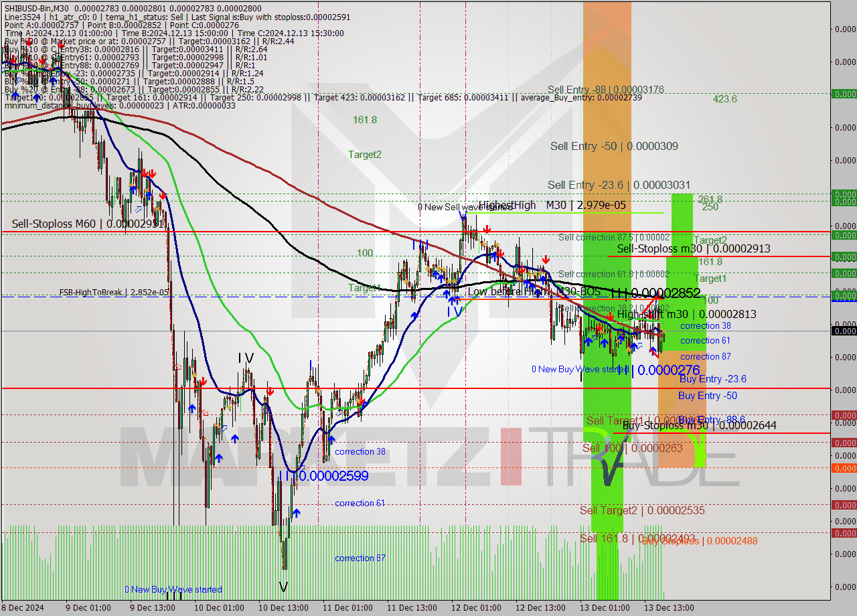Click the 'FSB-HighToBreak | 2.852e-05' label
The width and height of the screenshot is (857, 616).
pyautogui.click(x=114, y=293)
